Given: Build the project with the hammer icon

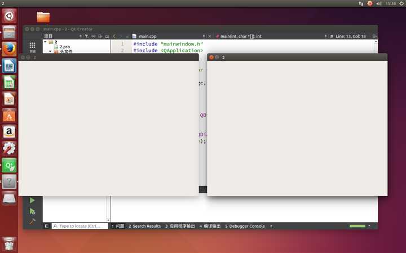Looking at the screenshot, I should pos(32,222).
